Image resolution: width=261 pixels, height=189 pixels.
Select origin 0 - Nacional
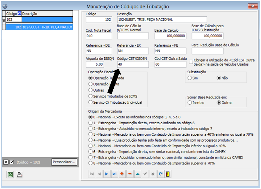(x=90, y=117)
